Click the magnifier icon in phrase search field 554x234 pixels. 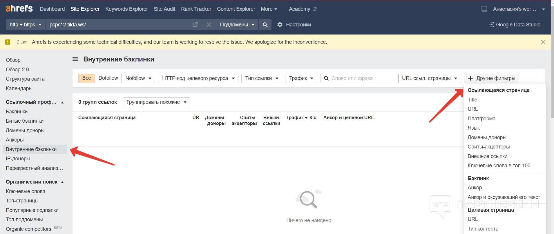[326, 78]
